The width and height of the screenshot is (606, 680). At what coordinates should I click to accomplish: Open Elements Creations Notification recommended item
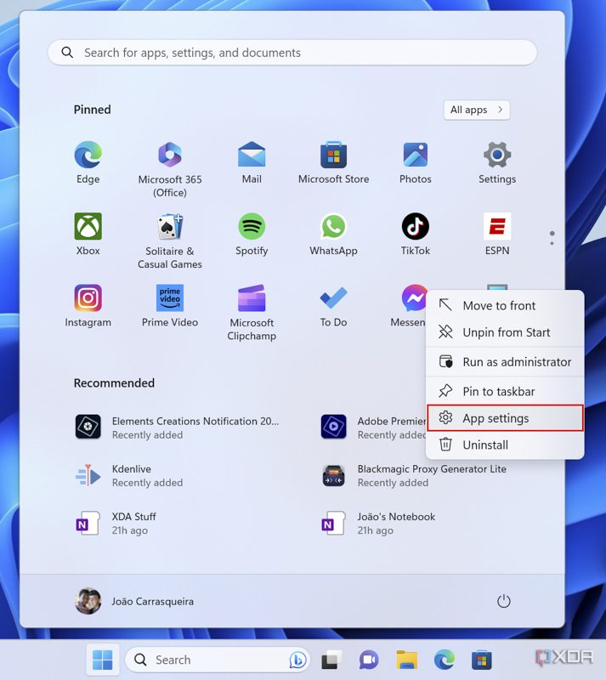(x=177, y=428)
